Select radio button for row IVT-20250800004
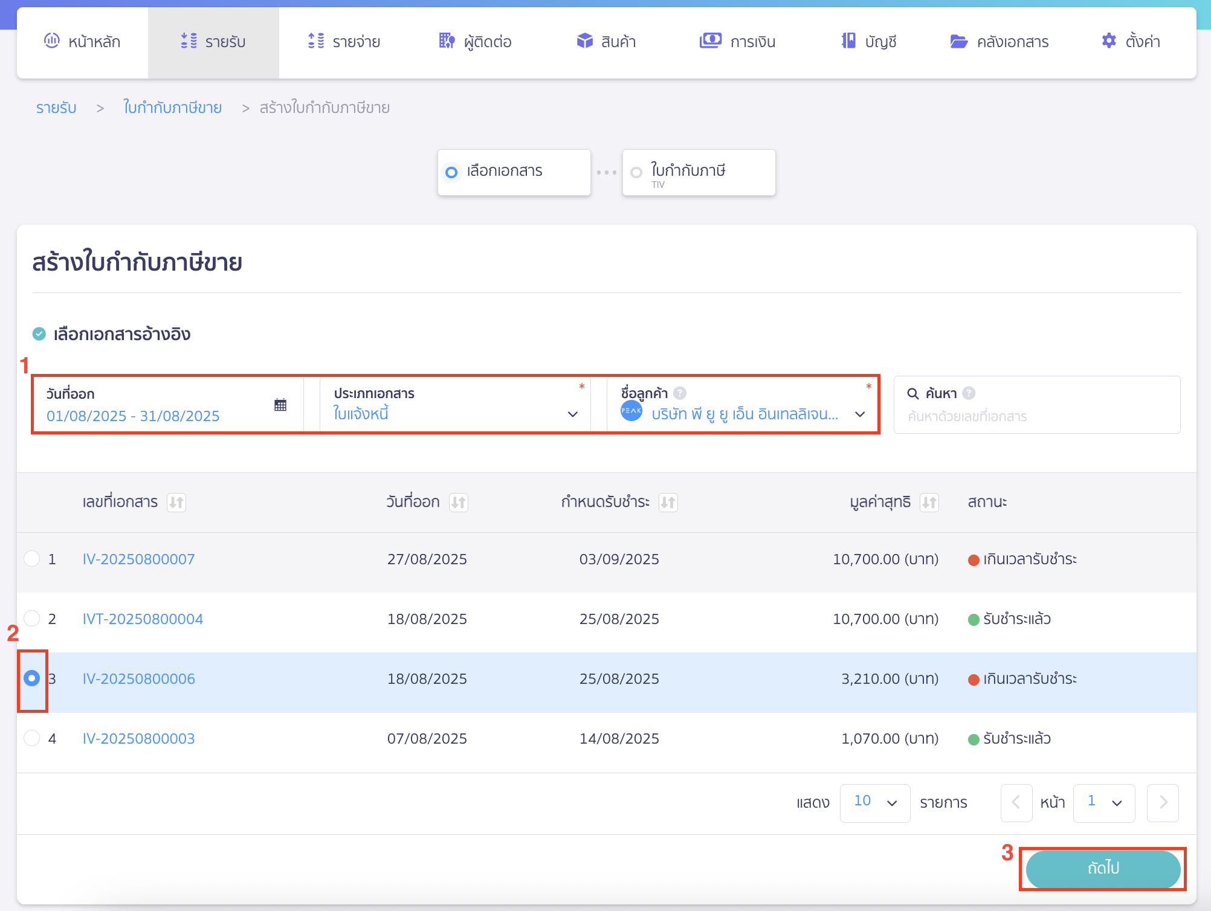The height and width of the screenshot is (911, 1211). [31, 619]
